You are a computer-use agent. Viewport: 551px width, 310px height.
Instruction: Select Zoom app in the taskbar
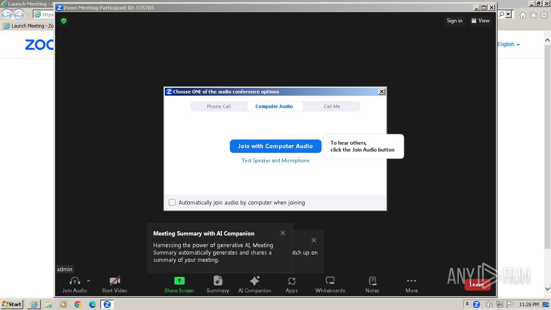pyautogui.click(x=107, y=304)
